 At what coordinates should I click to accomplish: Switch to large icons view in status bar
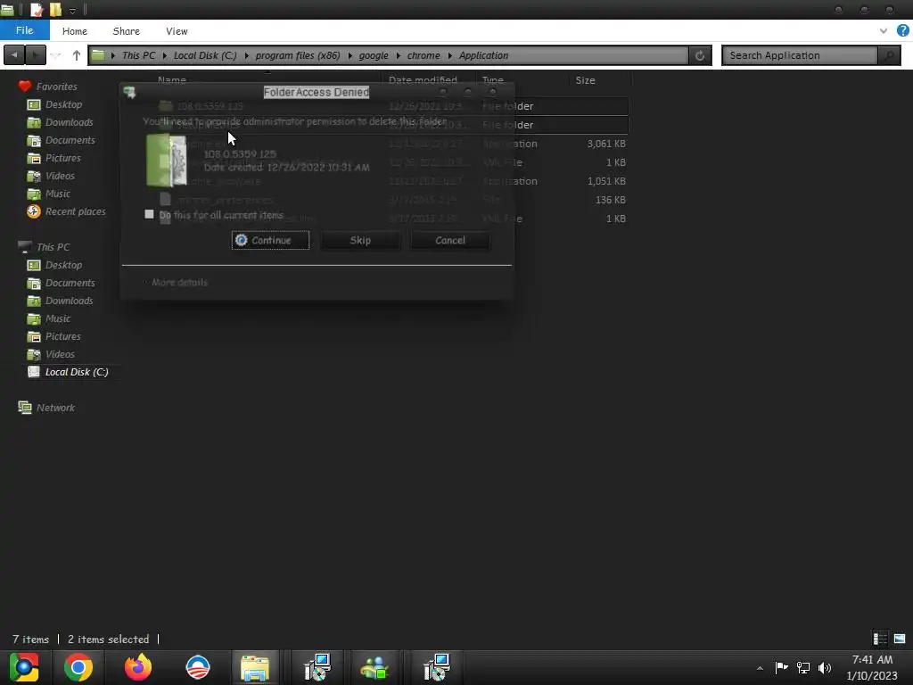[900, 639]
